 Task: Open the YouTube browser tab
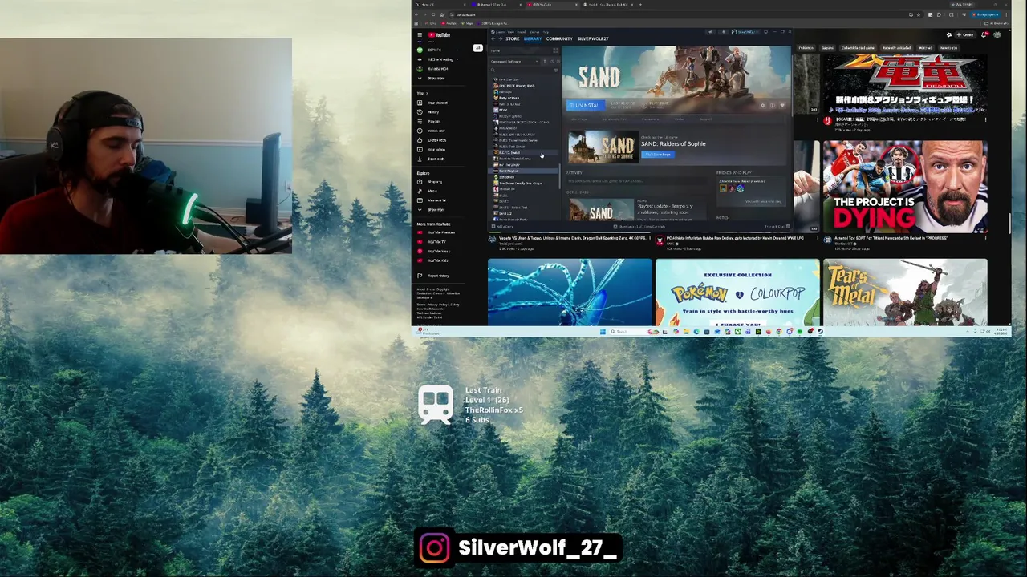click(554, 4)
